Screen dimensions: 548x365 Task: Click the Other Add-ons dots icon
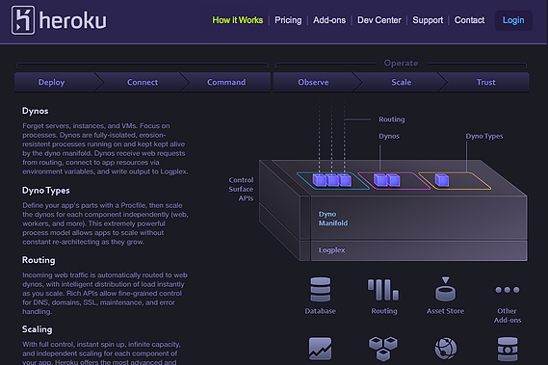508,290
